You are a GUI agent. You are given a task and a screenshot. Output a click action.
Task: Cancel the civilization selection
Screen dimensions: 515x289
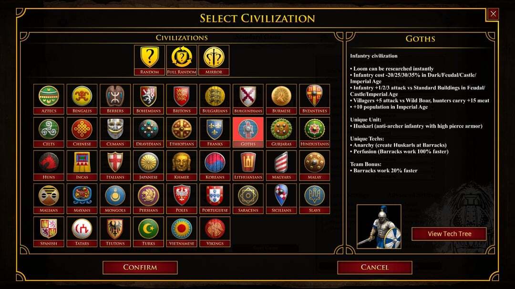[375, 268]
